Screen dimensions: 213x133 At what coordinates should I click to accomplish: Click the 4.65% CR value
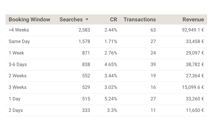click(110, 65)
